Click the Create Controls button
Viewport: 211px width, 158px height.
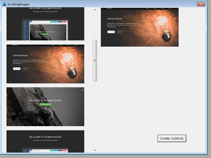click(x=172, y=138)
